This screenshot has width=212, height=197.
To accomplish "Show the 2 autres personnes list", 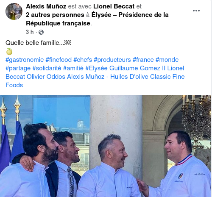I will click(x=55, y=15).
